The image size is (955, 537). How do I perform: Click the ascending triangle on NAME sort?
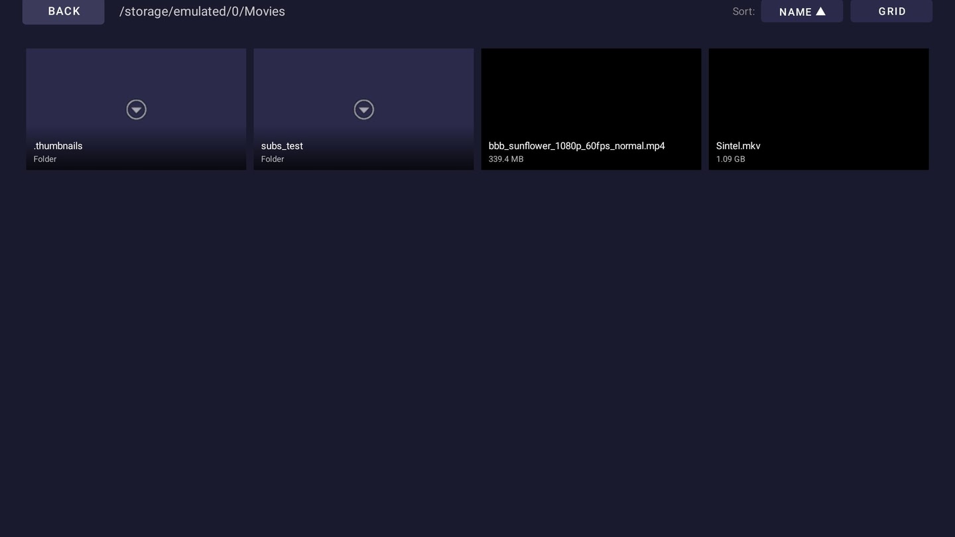pos(820,11)
